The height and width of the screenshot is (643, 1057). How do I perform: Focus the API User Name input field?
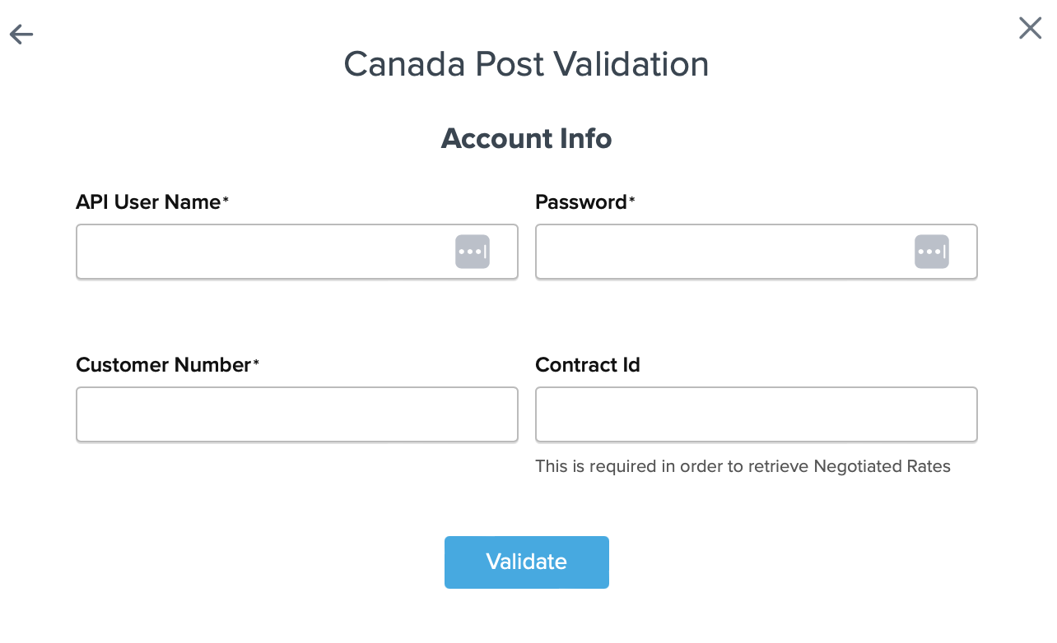pyautogui.click(x=263, y=252)
